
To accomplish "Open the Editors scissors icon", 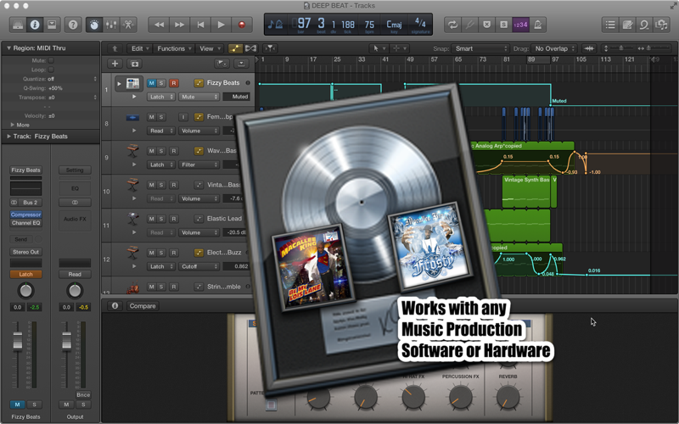I will [x=128, y=25].
